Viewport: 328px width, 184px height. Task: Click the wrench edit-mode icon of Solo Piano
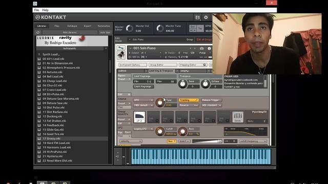[121, 48]
